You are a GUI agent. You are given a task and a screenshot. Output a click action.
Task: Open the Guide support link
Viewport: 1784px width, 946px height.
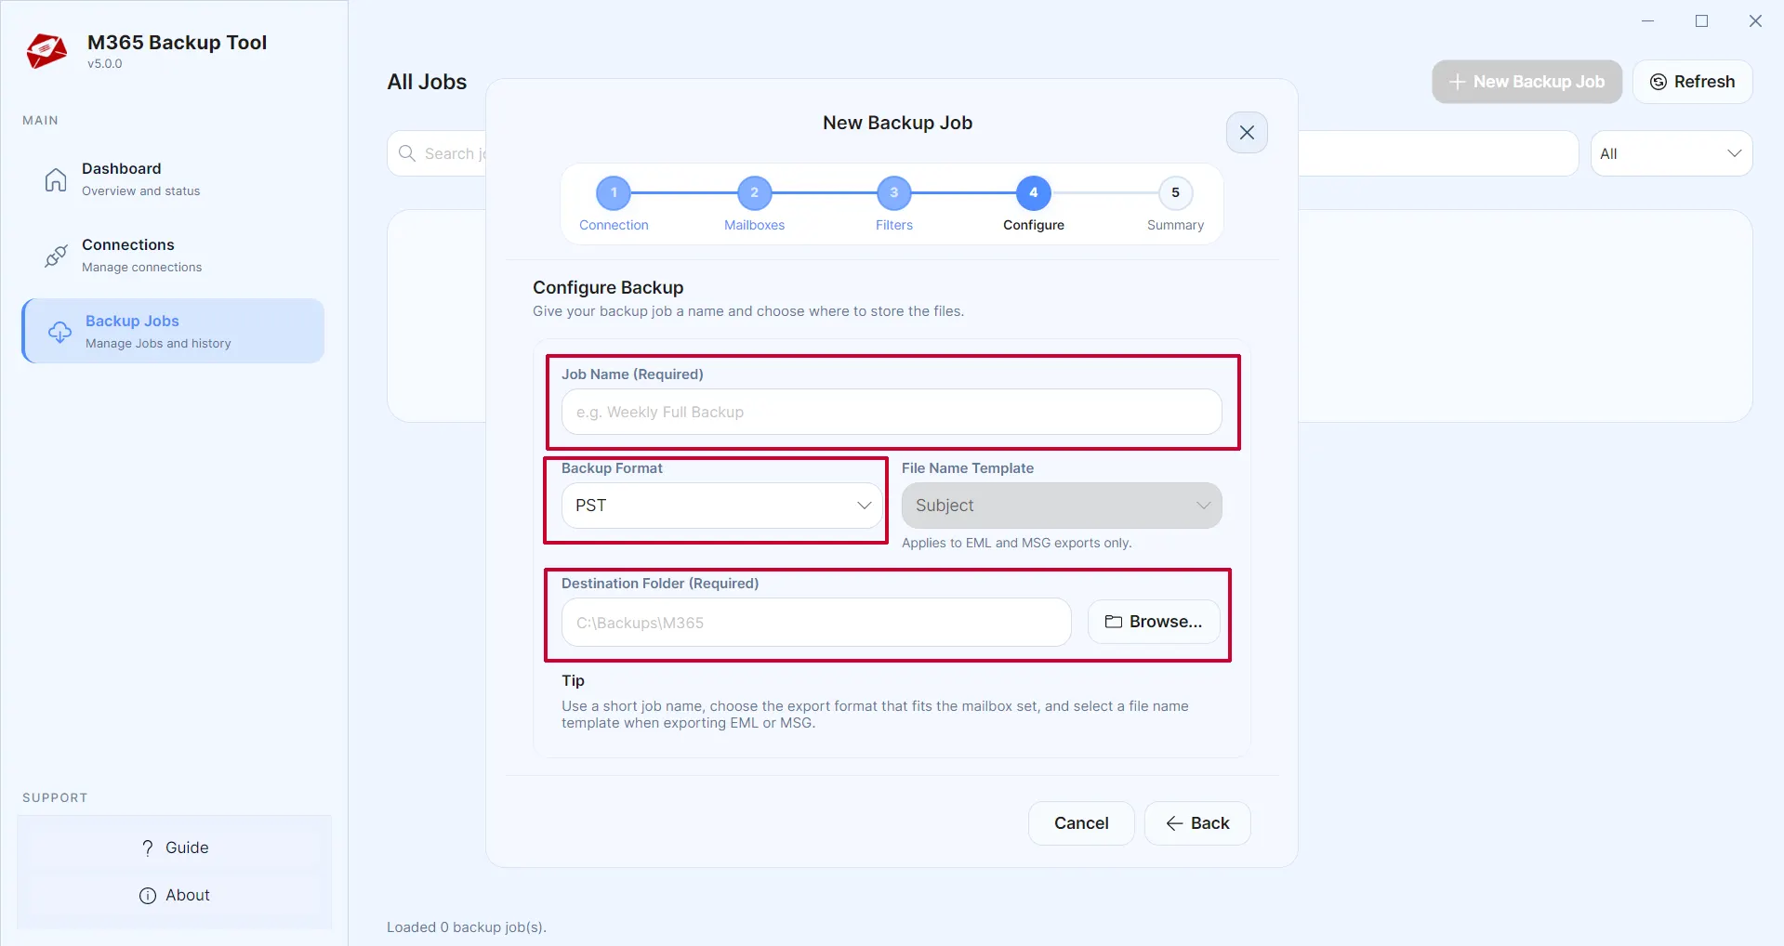(174, 847)
